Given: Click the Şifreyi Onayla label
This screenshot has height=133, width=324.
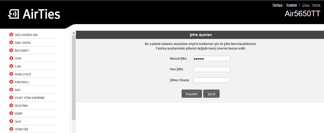Looking at the screenshot, I should pyautogui.click(x=180, y=80).
